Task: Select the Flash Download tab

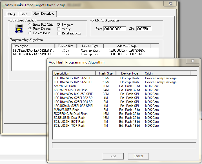Action: 44,14
